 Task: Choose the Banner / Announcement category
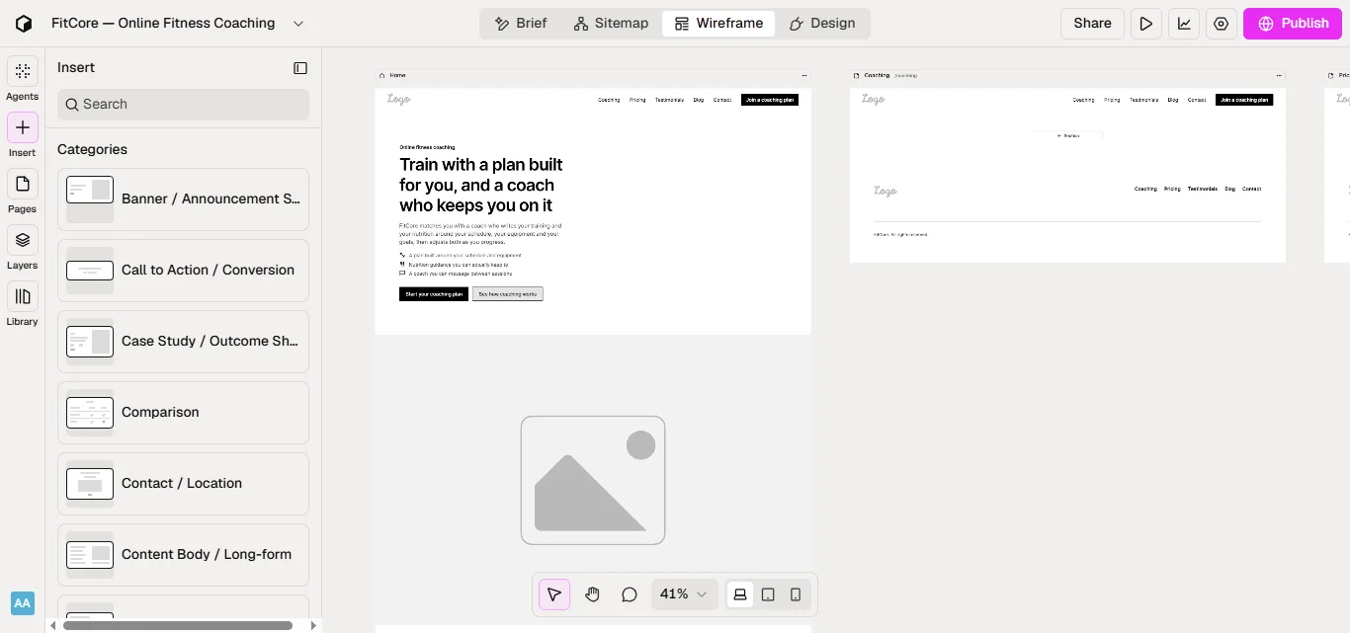(183, 199)
